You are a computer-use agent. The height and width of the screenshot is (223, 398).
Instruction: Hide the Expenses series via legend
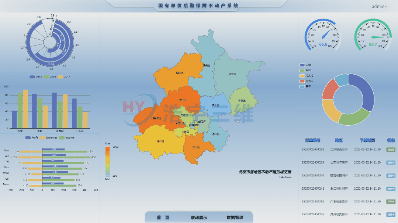pos(49,137)
